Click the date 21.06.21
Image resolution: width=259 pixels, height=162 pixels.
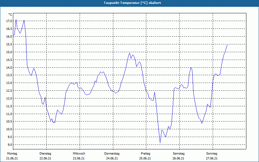pyautogui.click(x=12, y=158)
